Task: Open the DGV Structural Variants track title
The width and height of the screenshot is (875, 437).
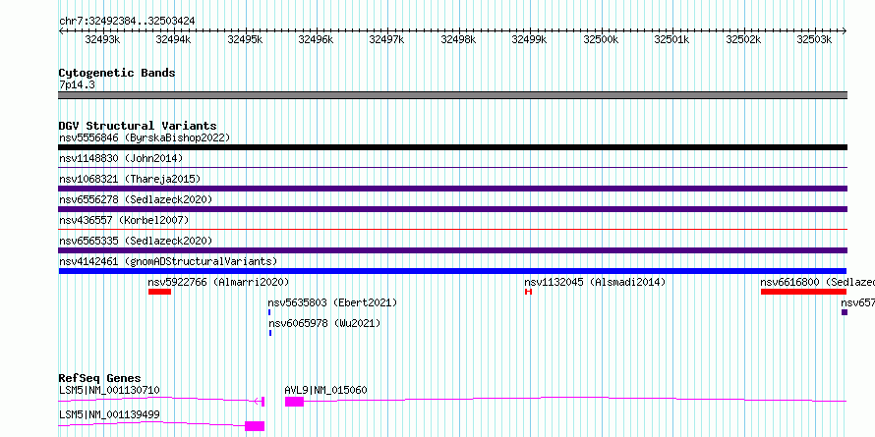Action: 138,126
